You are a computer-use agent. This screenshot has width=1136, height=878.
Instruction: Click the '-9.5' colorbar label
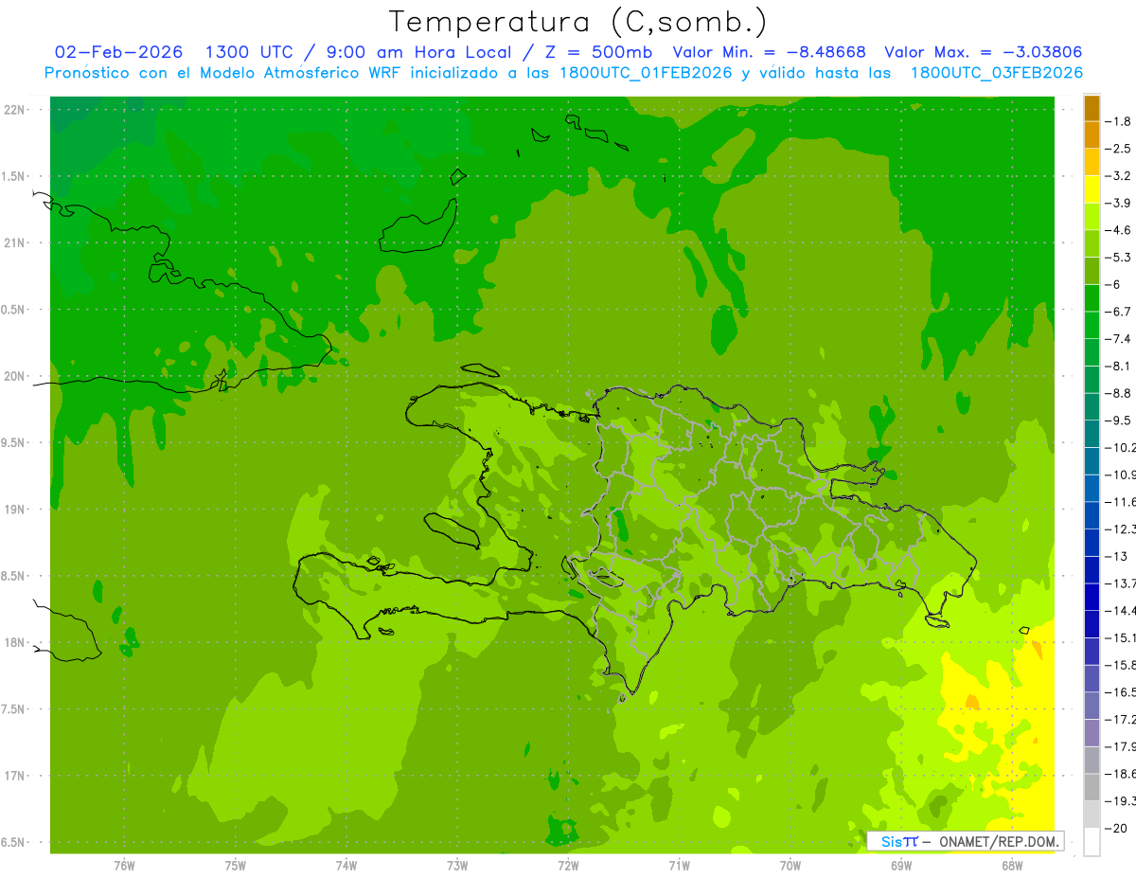pyautogui.click(x=1118, y=420)
